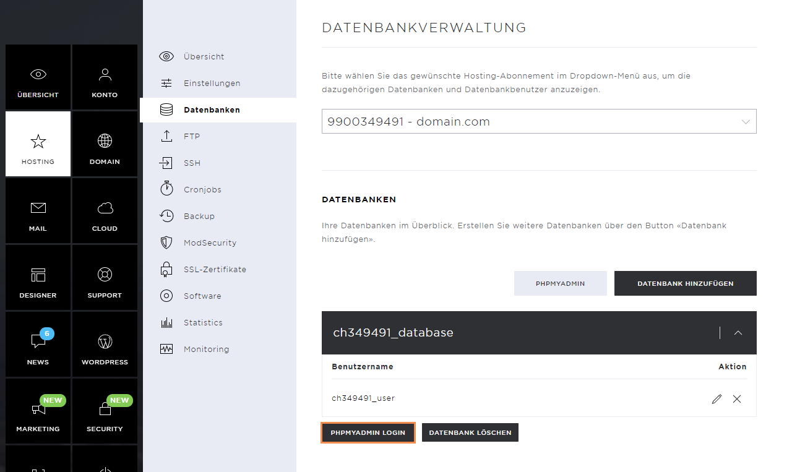Click the upload icon beside FTP

(166, 136)
